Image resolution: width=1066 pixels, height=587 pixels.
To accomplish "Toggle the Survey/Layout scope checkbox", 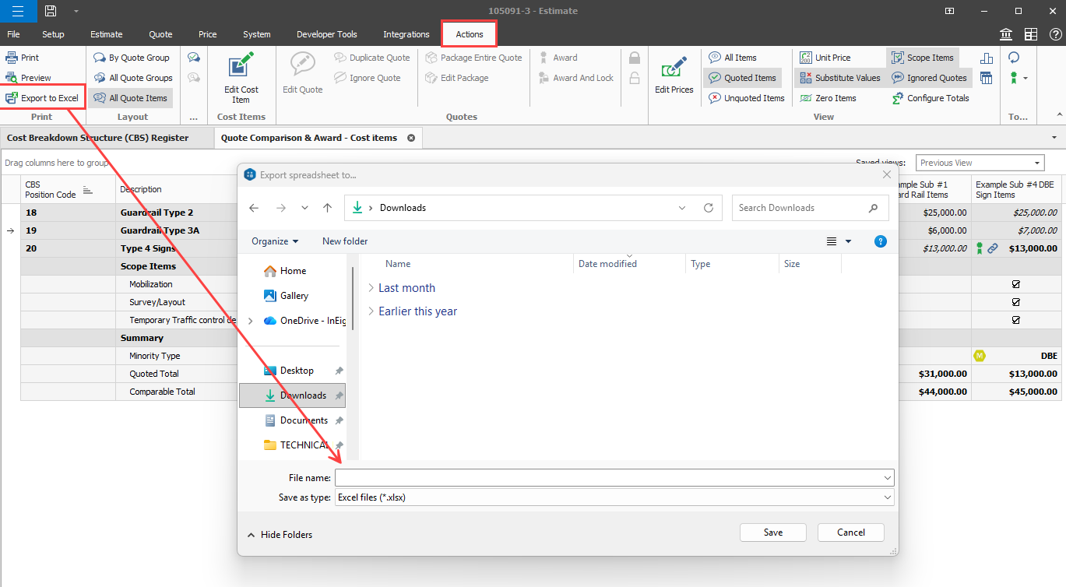I will [1015, 302].
